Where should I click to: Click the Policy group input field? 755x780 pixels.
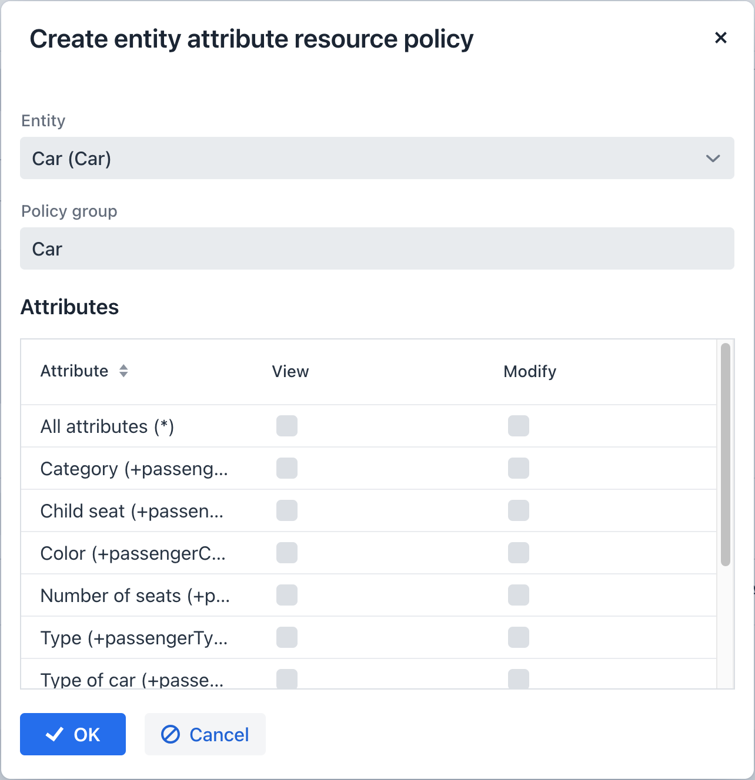(x=377, y=248)
